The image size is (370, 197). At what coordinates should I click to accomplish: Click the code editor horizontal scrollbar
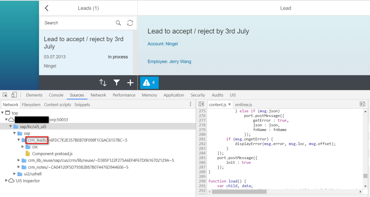click(239, 192)
